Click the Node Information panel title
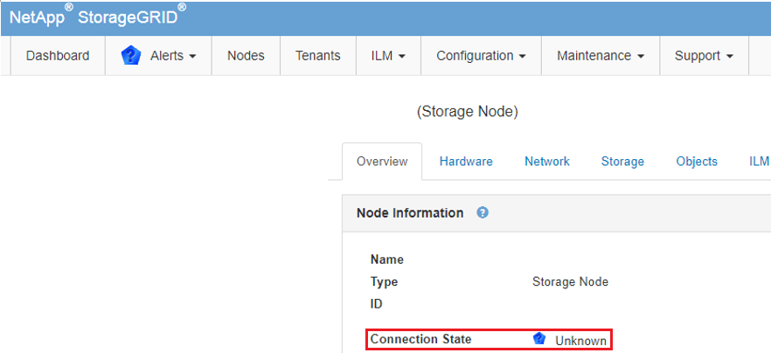The image size is (771, 353). click(x=410, y=213)
